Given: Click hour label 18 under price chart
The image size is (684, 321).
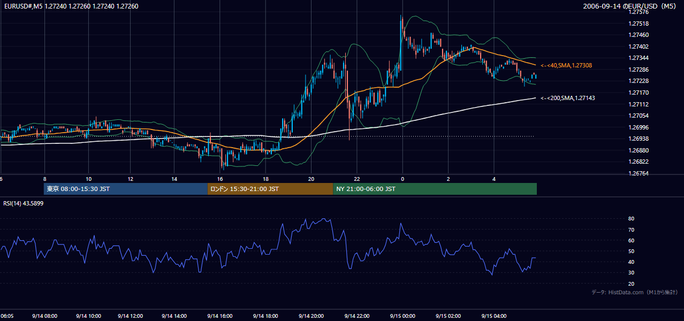Looking at the screenshot, I should 266,179.
